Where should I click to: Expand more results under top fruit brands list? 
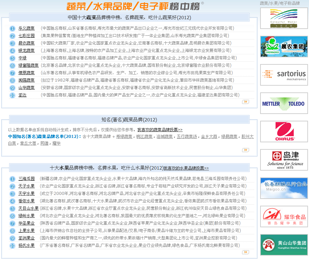click(x=245, y=252)
